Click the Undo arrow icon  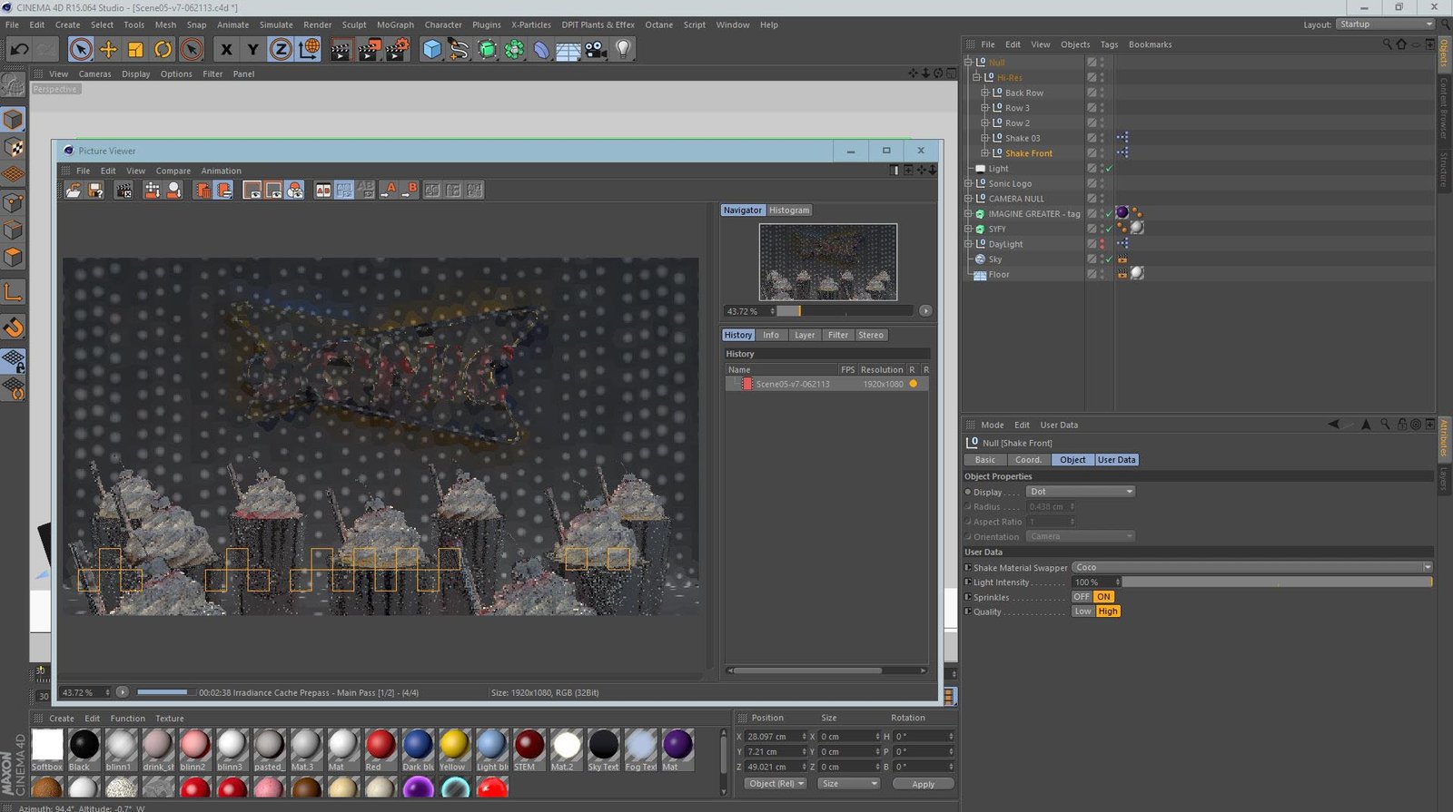click(19, 50)
